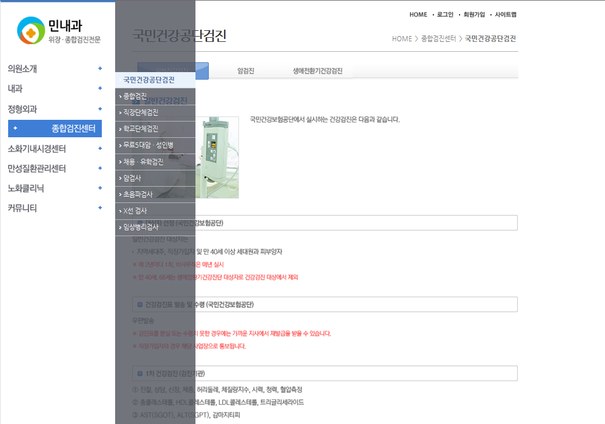This screenshot has width=605, height=424.
Task: Click plus icon beside 만성질환관리센터
Action: pos(100,168)
